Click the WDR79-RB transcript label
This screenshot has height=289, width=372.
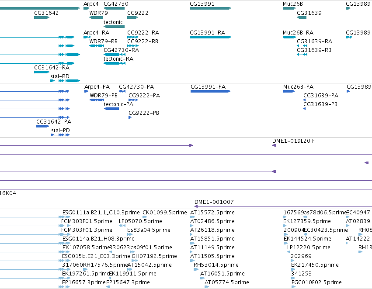pos(104,41)
